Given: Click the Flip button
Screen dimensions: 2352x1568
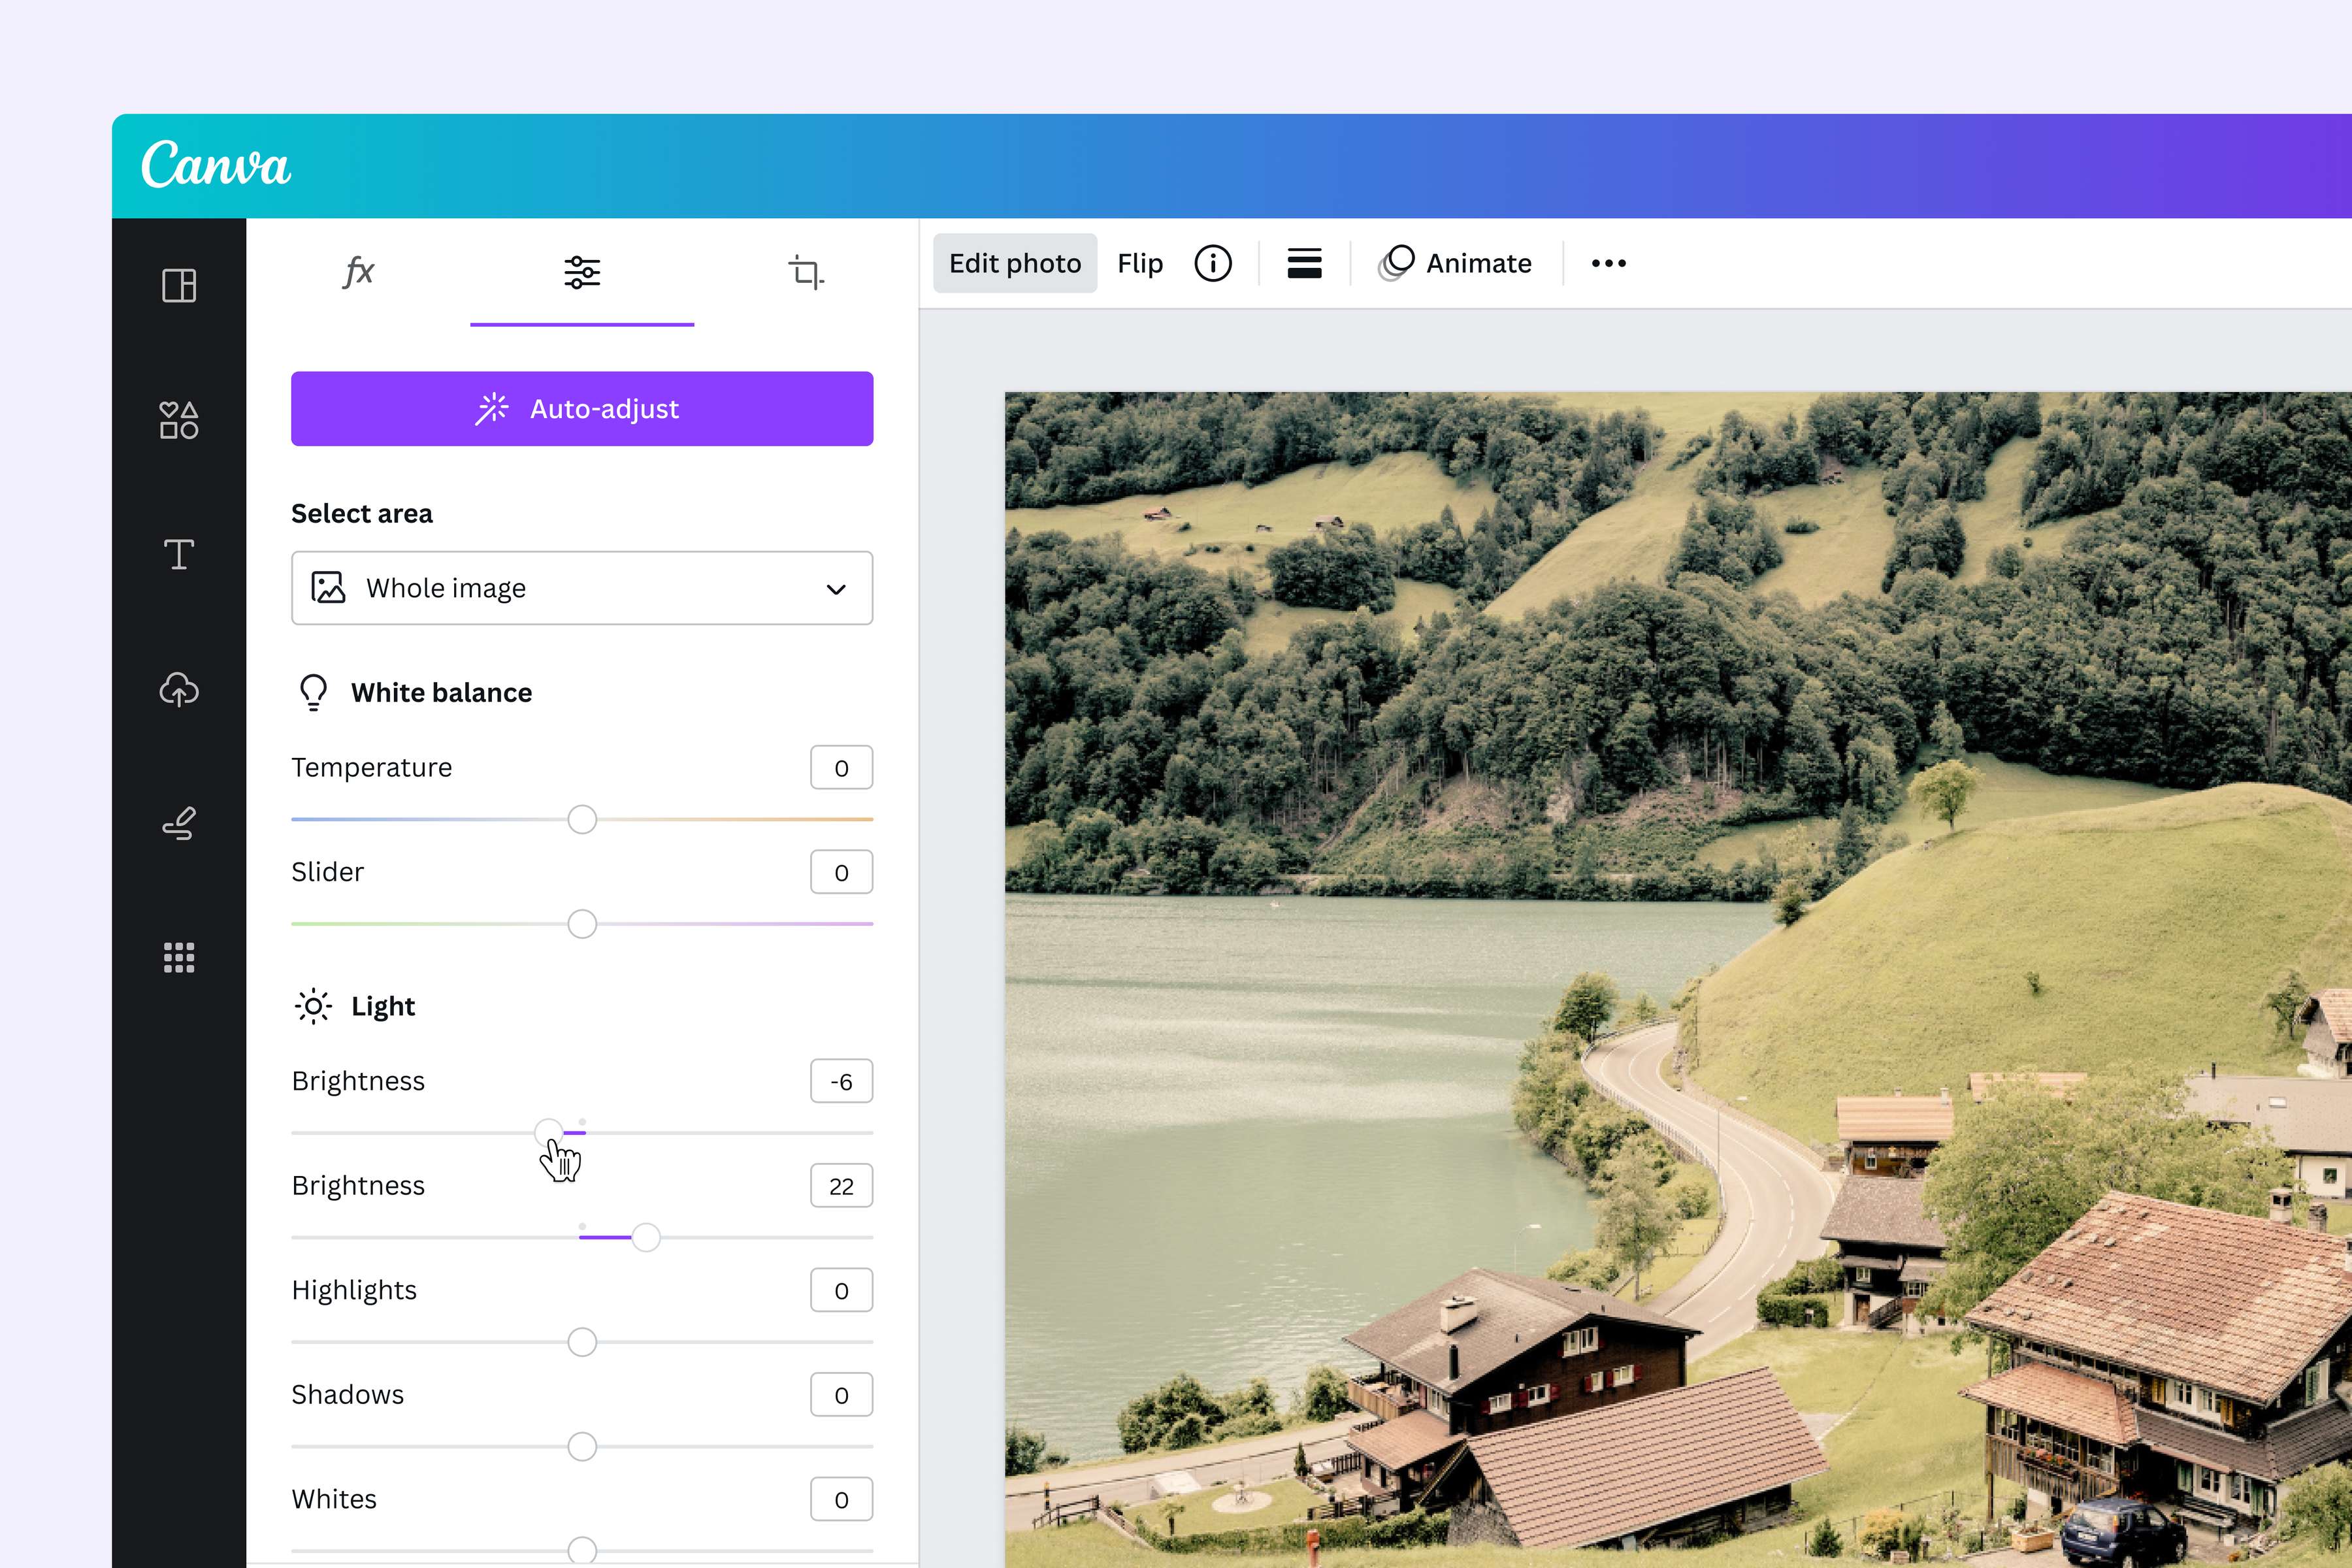Looking at the screenshot, I should (1140, 264).
